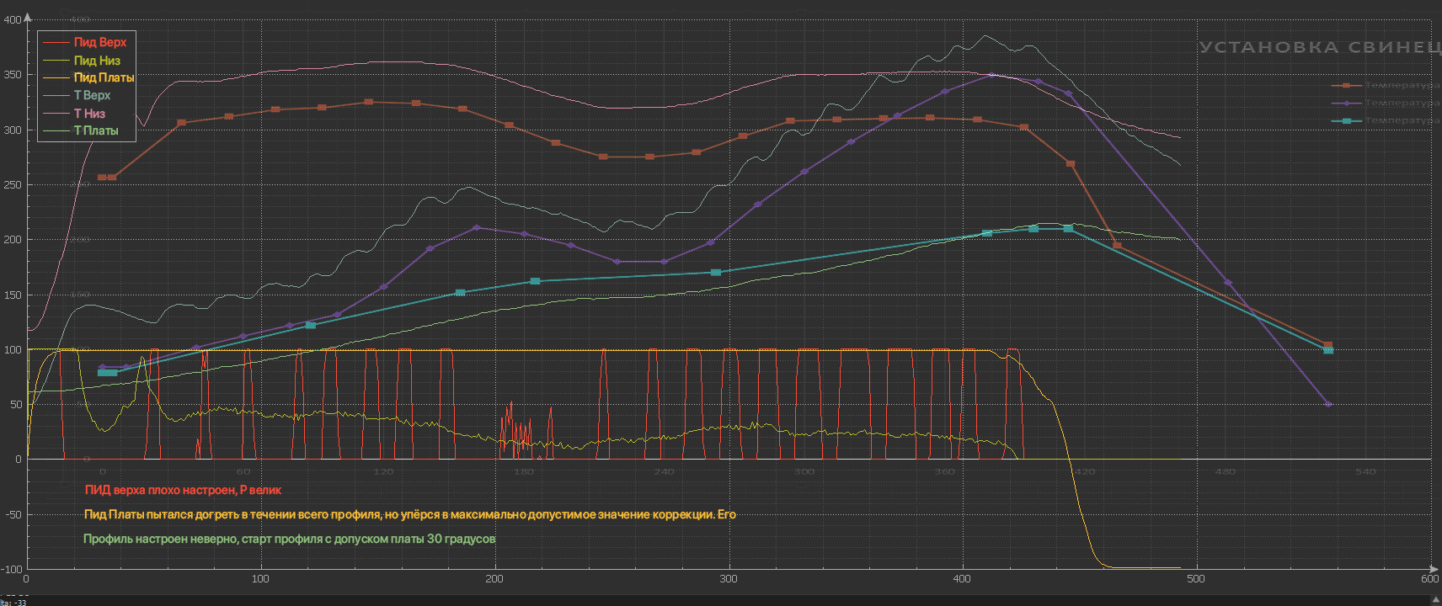The image size is (1442, 606).
Task: Click the faint 240 time-axis label
Action: 664,471
